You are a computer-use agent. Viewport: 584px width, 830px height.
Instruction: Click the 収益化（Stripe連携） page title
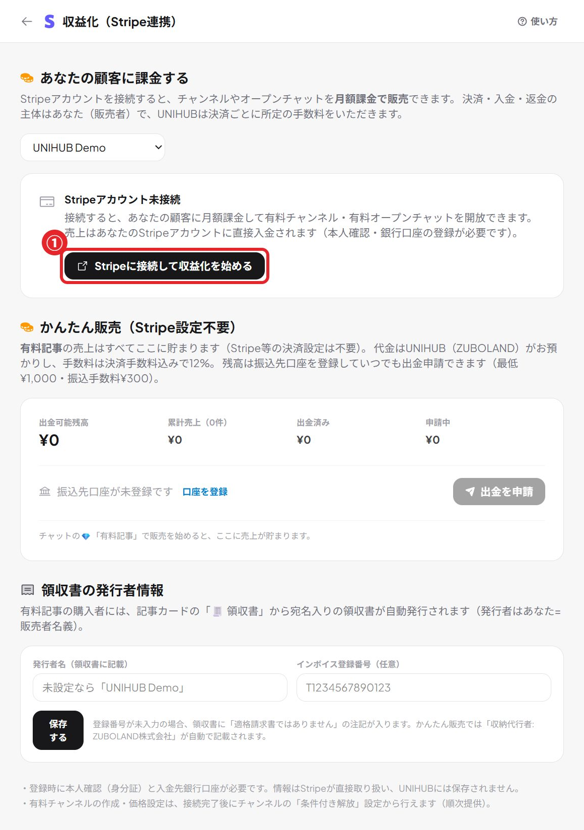tap(119, 22)
